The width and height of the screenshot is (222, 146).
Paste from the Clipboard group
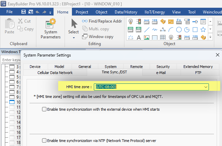(x=9, y=26)
